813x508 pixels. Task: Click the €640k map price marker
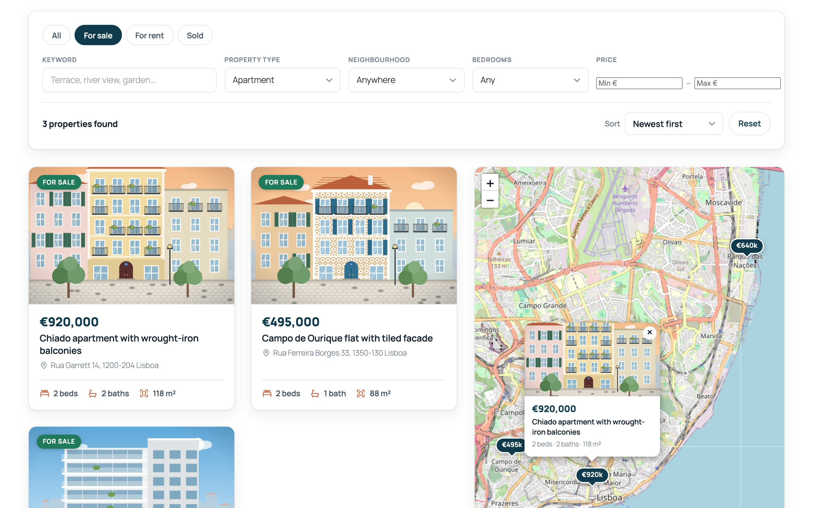pos(746,246)
